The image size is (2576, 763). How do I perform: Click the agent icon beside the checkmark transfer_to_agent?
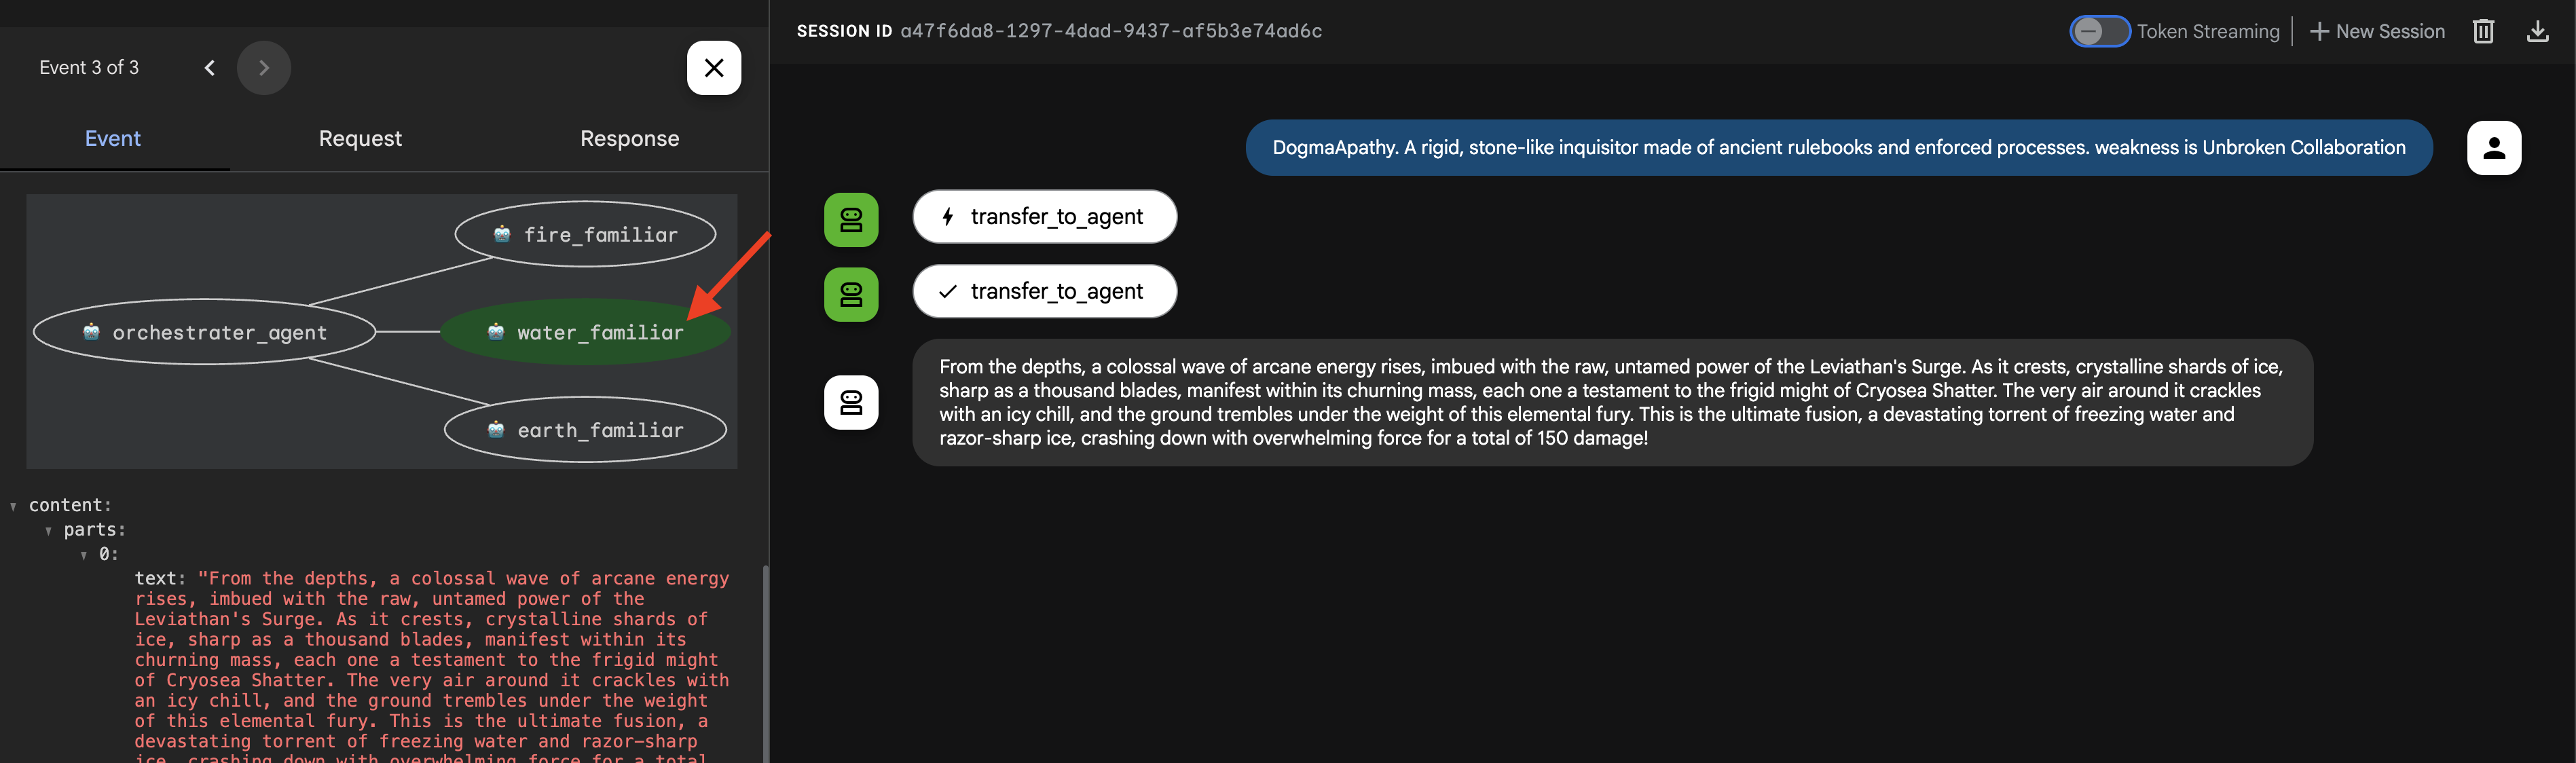pos(851,294)
